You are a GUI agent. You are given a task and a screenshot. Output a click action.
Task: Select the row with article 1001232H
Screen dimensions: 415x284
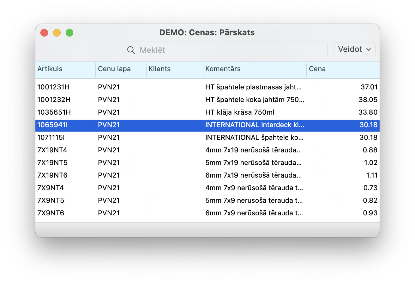click(54, 100)
